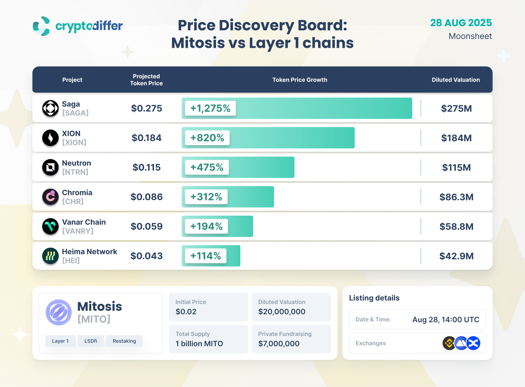Screen dimensions: 525x387
Task: Click the Token Price Growth header
Action: click(300, 80)
